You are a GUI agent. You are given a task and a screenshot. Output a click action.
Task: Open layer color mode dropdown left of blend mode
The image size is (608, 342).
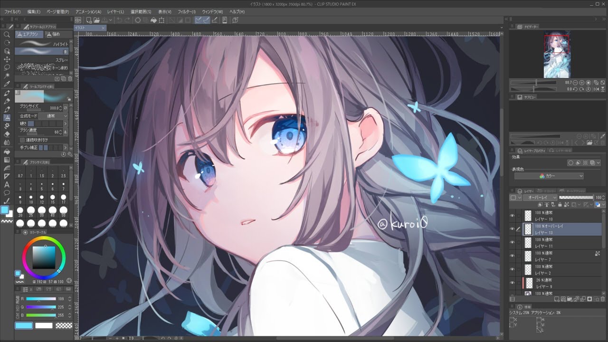click(x=515, y=197)
